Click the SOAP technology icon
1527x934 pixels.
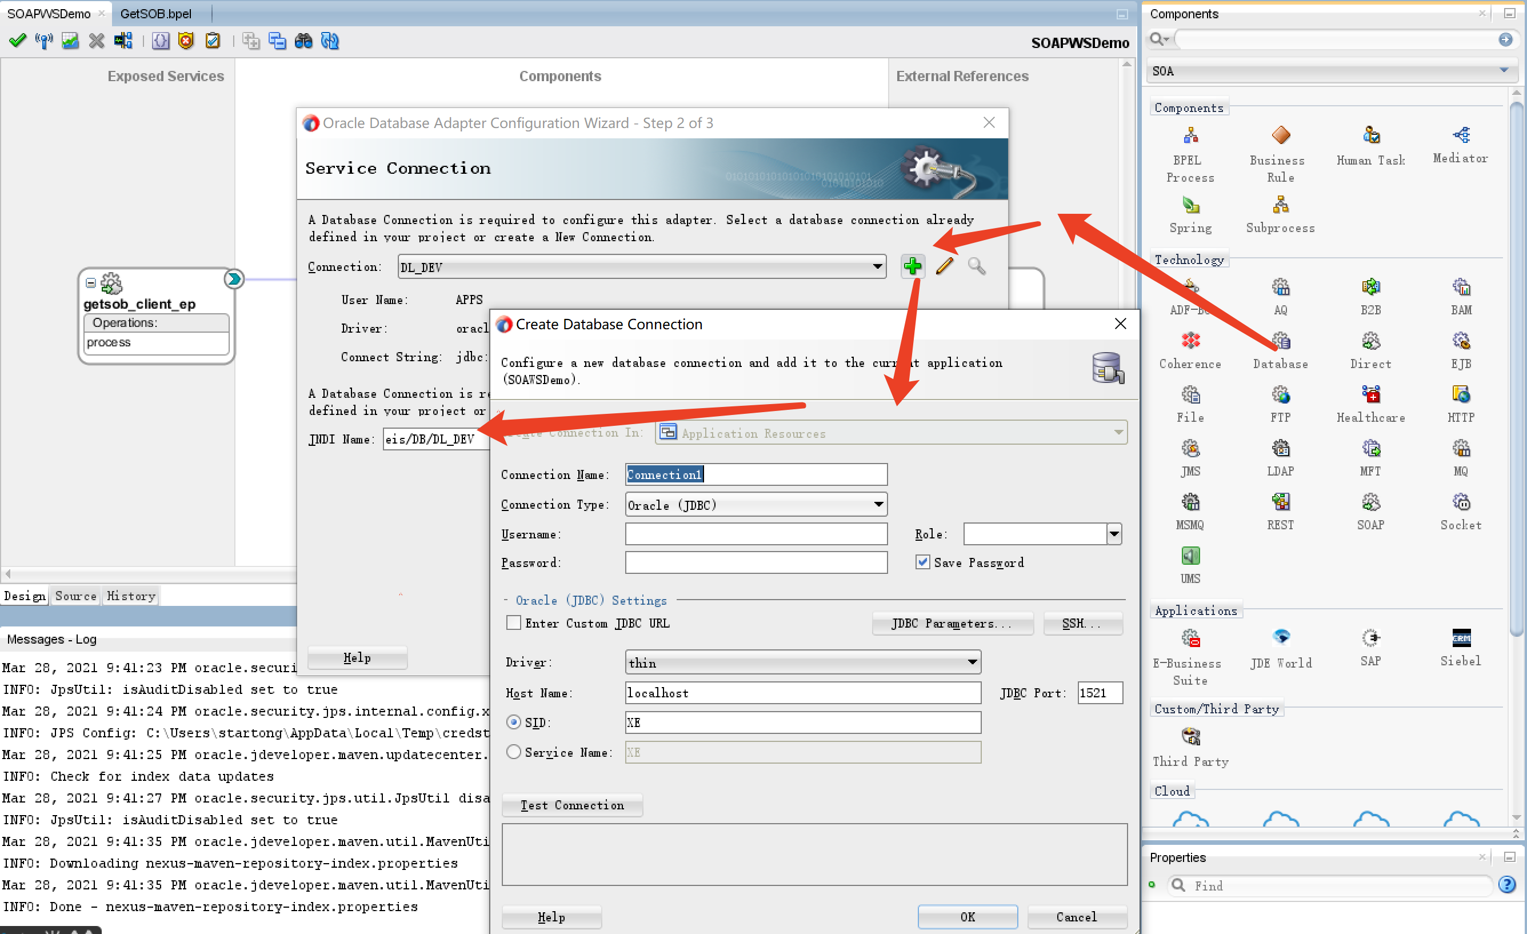pos(1372,503)
